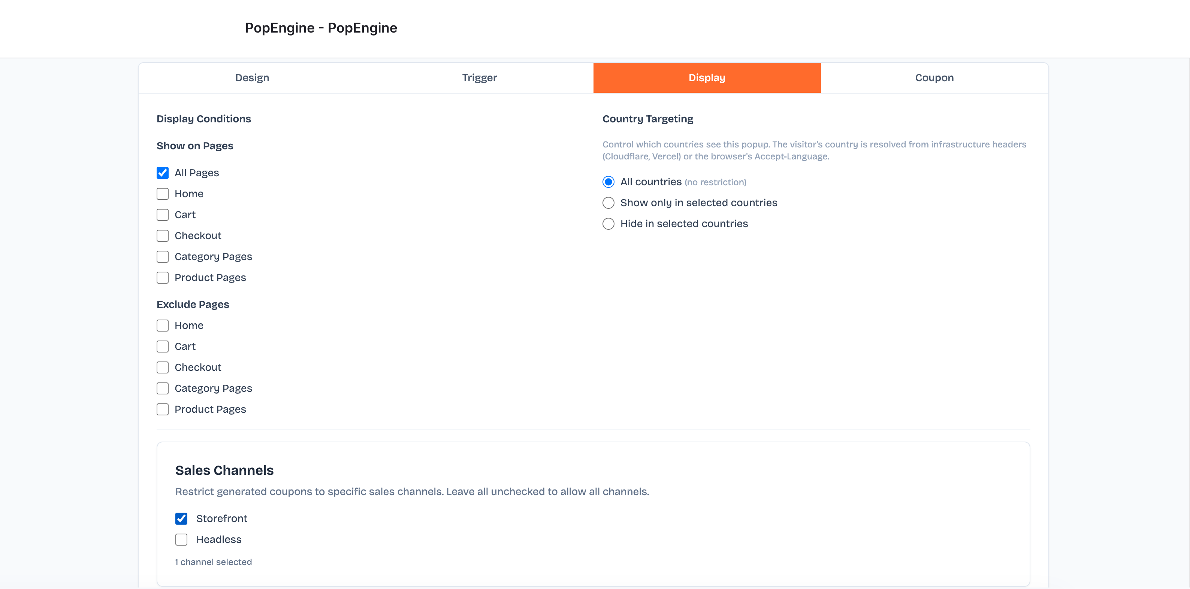Enable the Headless sales channel
The width and height of the screenshot is (1190, 589).
pyautogui.click(x=182, y=540)
